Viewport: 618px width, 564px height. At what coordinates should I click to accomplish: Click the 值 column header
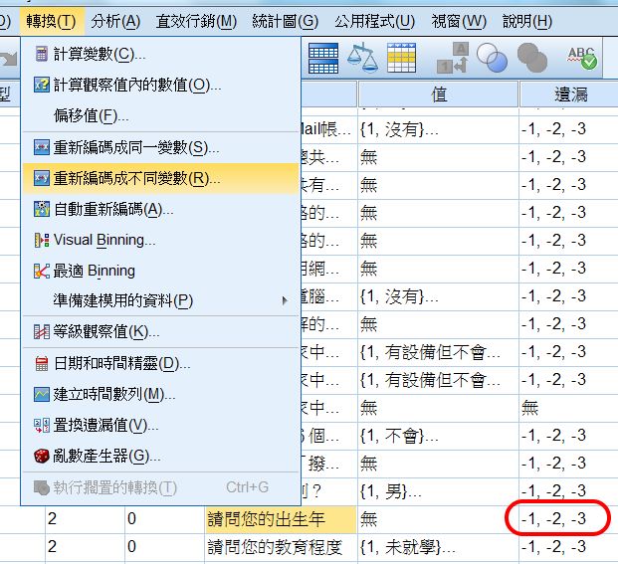pyautogui.click(x=438, y=94)
